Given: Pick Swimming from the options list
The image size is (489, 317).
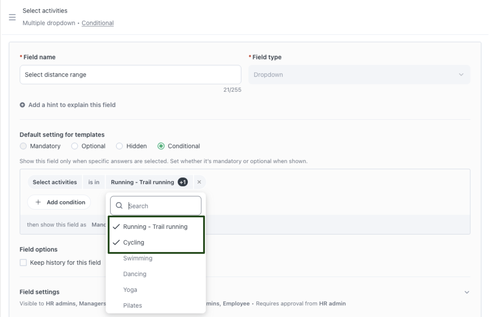Looking at the screenshot, I should click(138, 258).
